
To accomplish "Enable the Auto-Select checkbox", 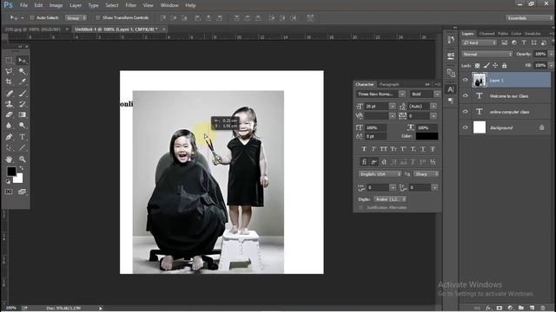I will point(32,17).
